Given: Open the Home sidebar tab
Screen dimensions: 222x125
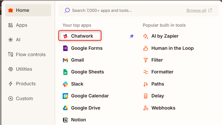Looking at the screenshot, I should coord(28,10).
